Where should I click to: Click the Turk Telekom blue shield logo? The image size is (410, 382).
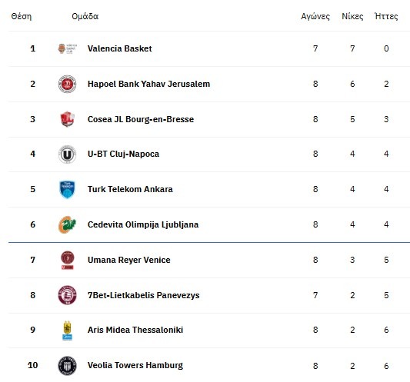coord(67,189)
